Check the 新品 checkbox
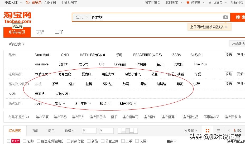This screenshot has height=144, width=245. click(x=89, y=141)
